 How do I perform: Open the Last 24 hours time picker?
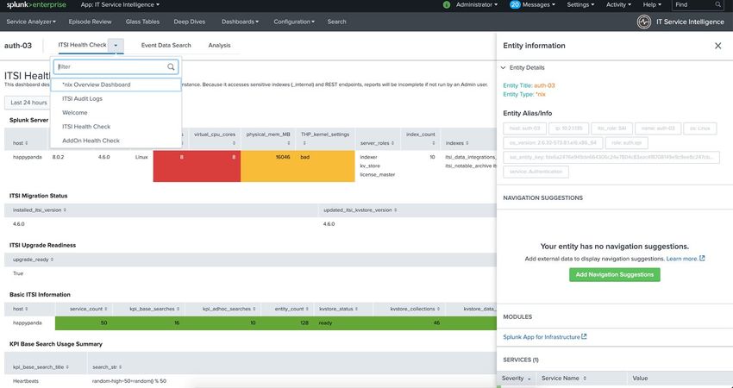click(28, 103)
